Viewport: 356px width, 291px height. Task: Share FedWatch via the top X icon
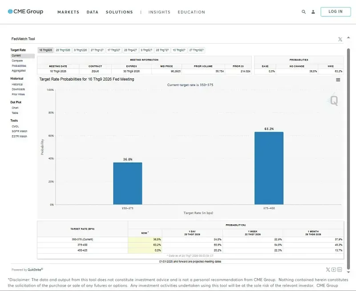point(340,39)
